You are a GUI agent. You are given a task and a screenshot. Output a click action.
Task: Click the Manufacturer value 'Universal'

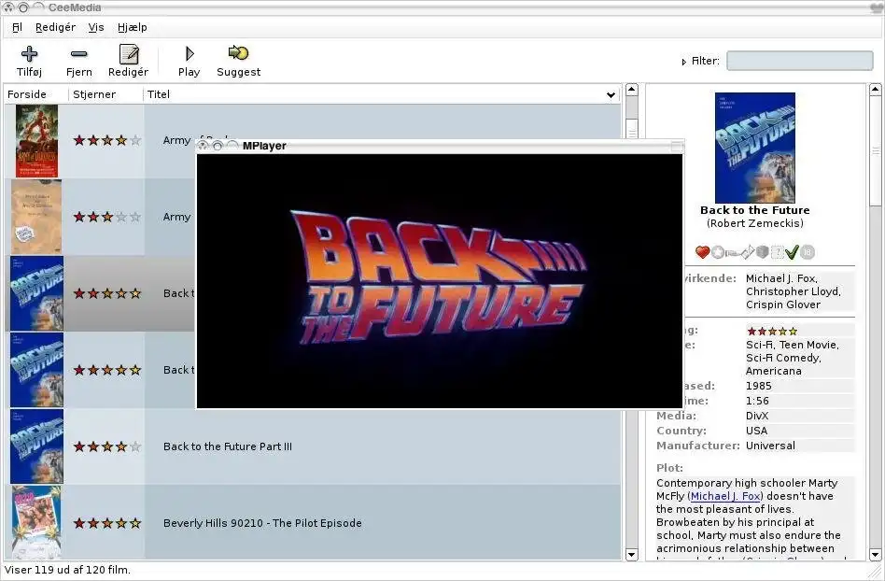[x=770, y=446]
